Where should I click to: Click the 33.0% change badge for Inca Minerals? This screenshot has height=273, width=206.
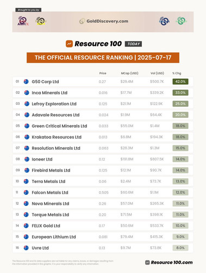[180, 93]
